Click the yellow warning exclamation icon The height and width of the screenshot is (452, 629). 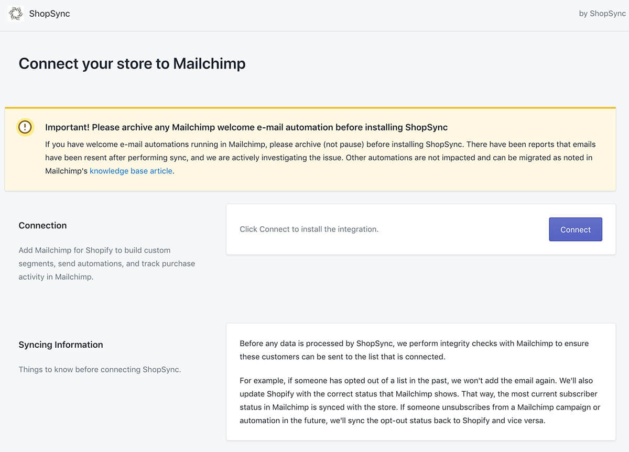point(25,127)
